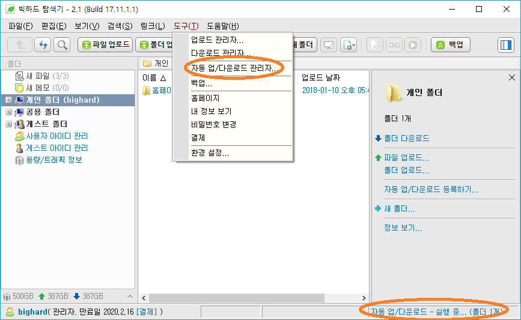Open the 파일(F) menu
Image resolution: width=521 pixels, height=320 pixels.
pos(20,26)
